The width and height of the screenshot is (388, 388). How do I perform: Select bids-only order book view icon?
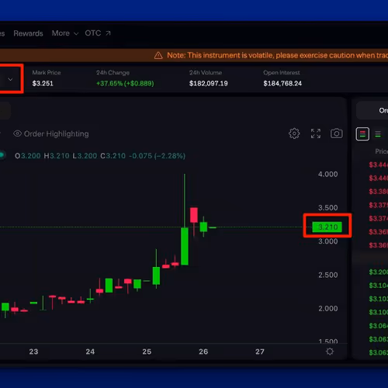(x=378, y=134)
